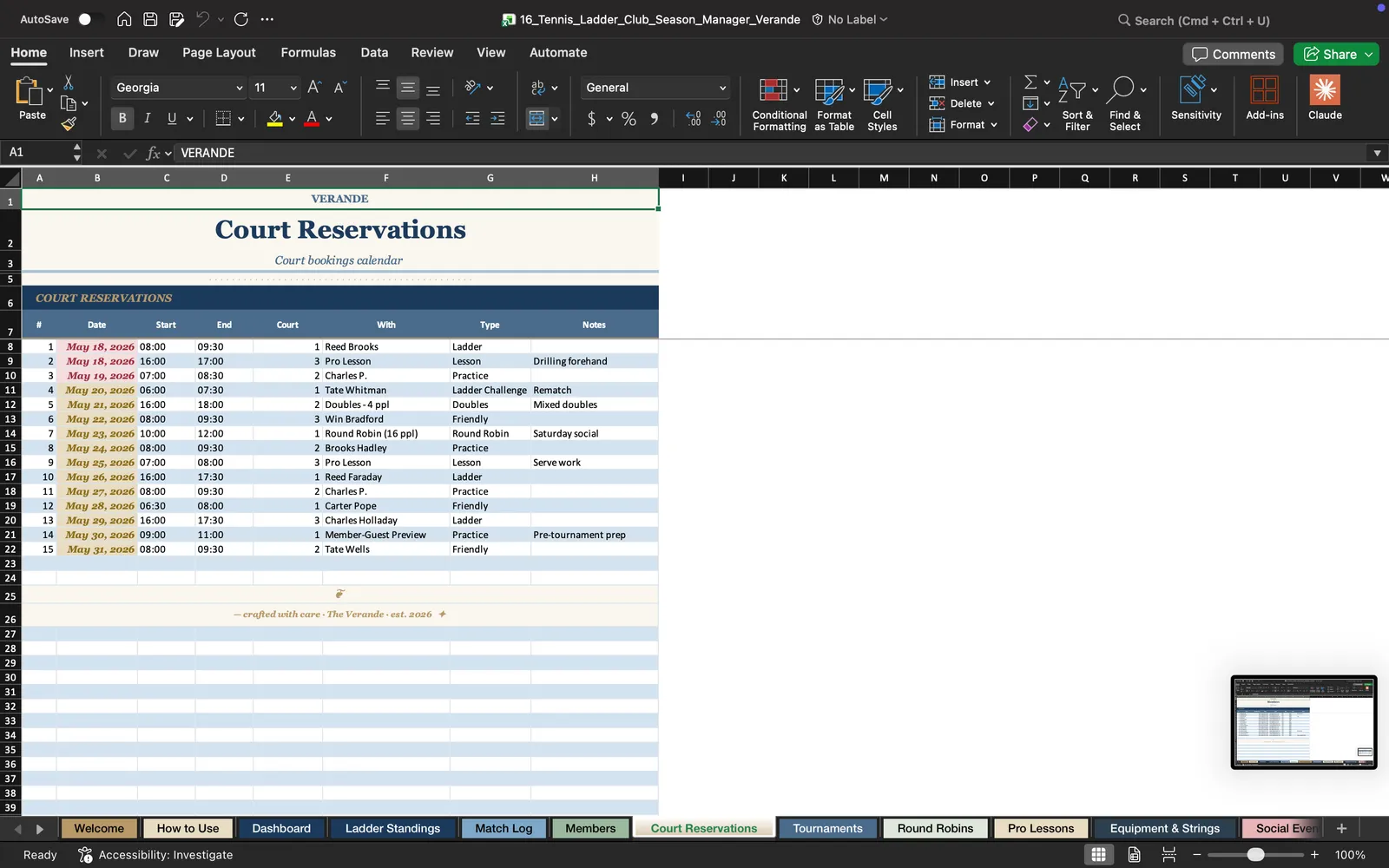The image size is (1389, 868).
Task: Click the Merge and Center icon
Action: point(537,118)
